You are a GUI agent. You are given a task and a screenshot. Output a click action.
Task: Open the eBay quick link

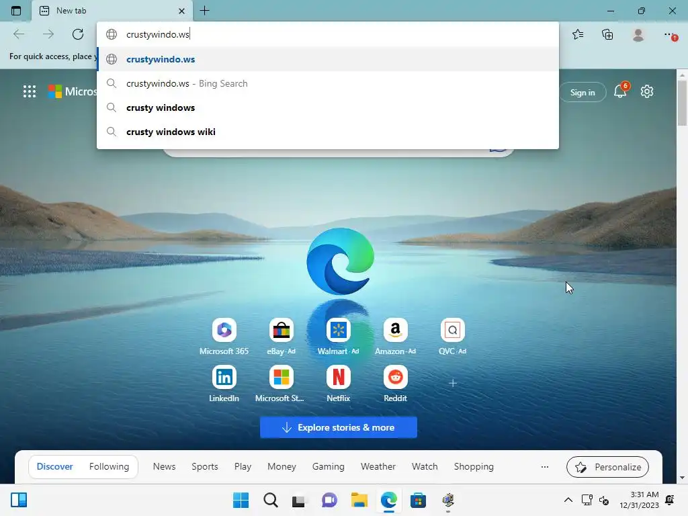pos(282,336)
